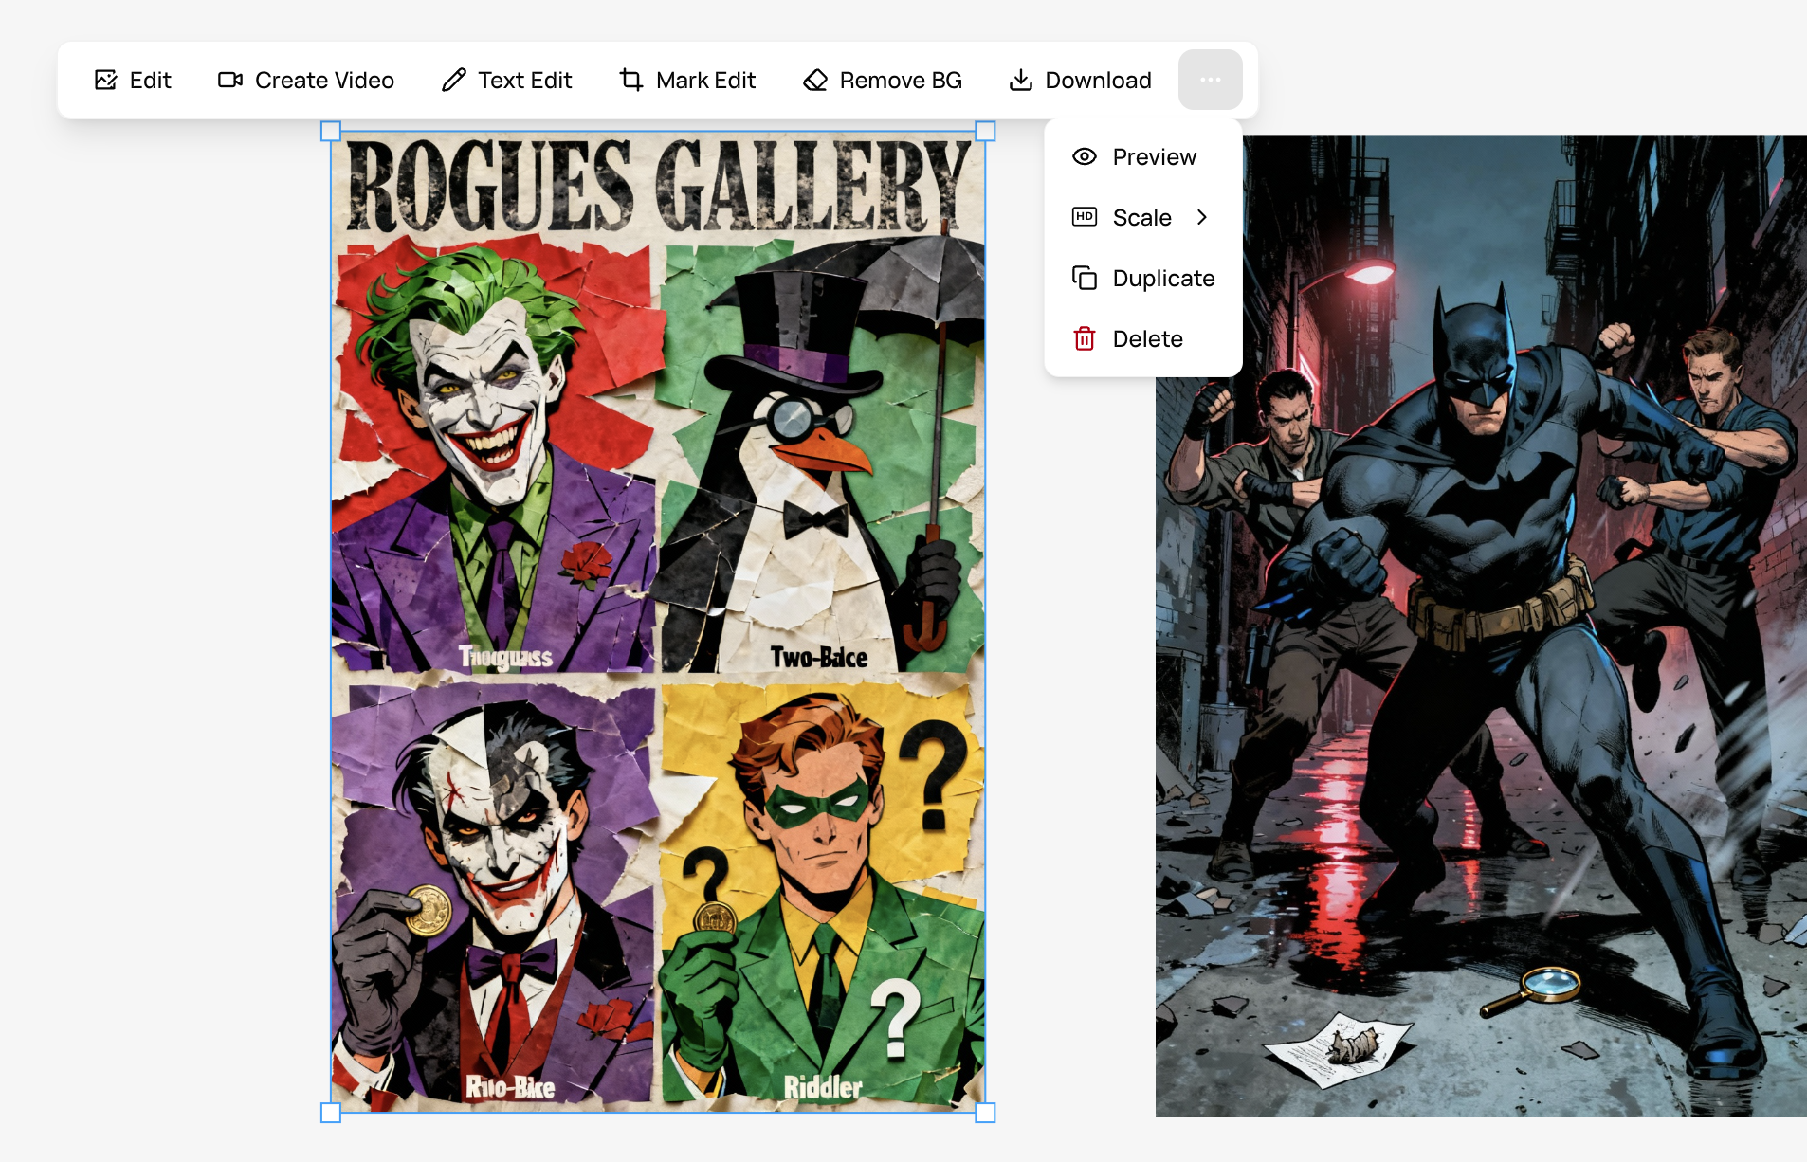Choose Duplicate from the dropdown menu
Image resolution: width=1807 pixels, height=1162 pixels.
[x=1162, y=279]
